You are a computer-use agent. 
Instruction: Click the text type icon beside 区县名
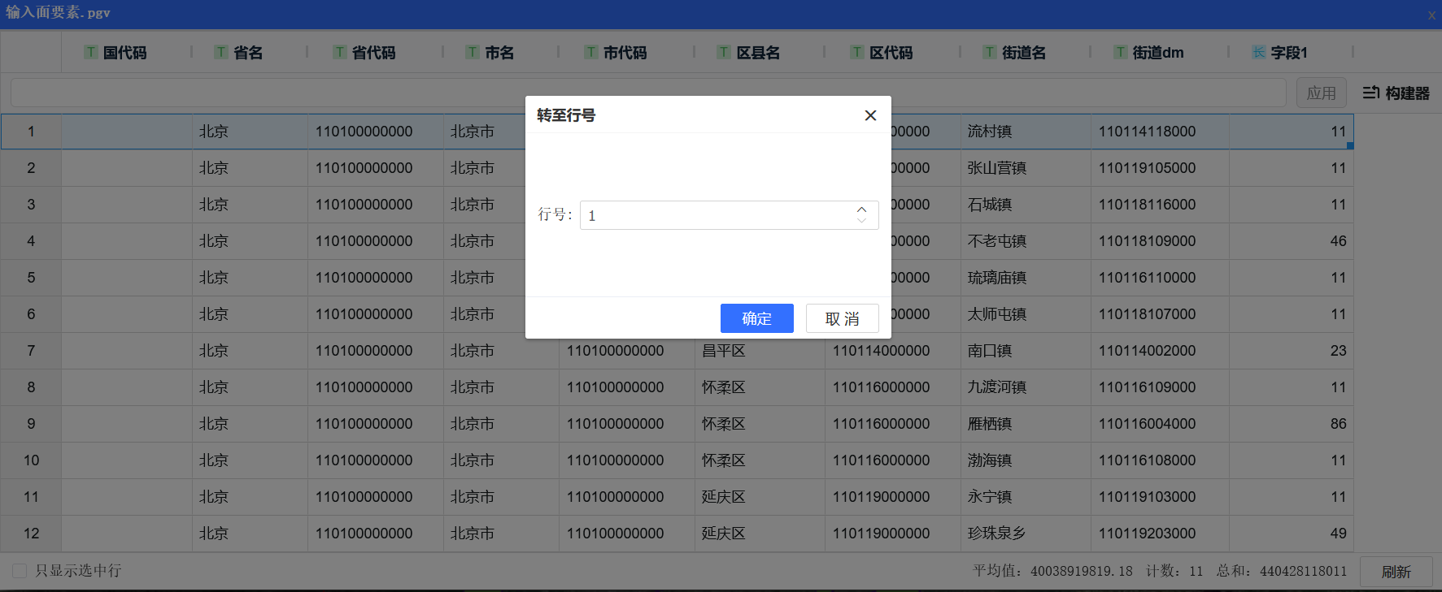(x=724, y=53)
